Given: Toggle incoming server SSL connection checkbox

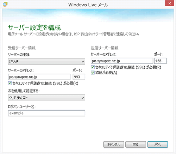Looking at the screenshot, I should [x=10, y=83].
